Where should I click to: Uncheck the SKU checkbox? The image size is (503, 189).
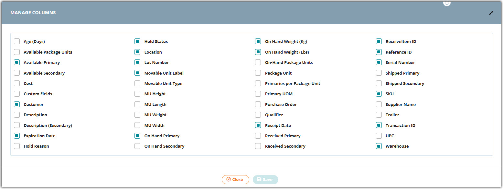pyautogui.click(x=379, y=94)
